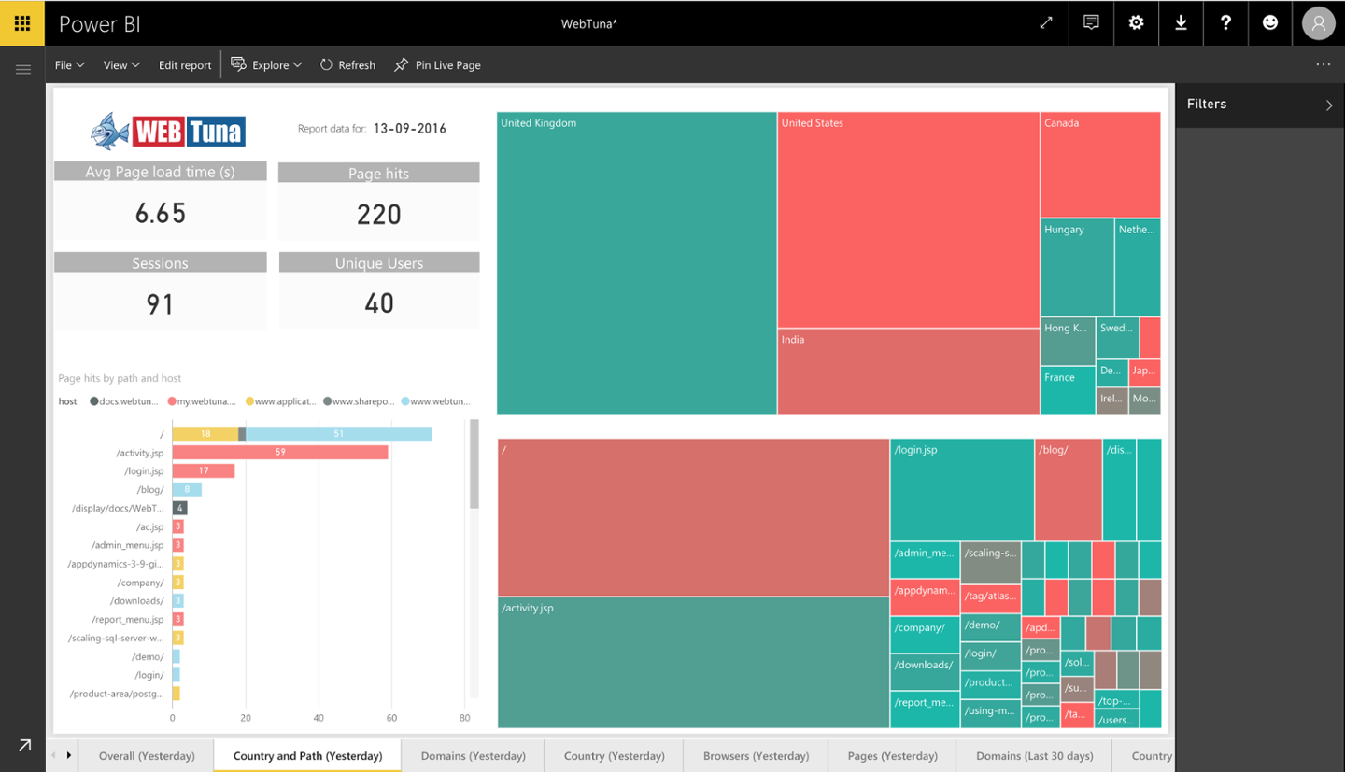Open the notifications comment icon
Image resolution: width=1345 pixels, height=772 pixels.
click(x=1091, y=23)
